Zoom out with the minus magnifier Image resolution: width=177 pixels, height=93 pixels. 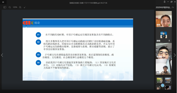10,7
